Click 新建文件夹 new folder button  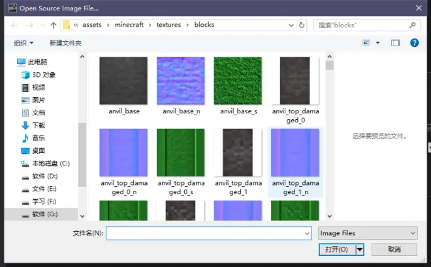click(65, 43)
